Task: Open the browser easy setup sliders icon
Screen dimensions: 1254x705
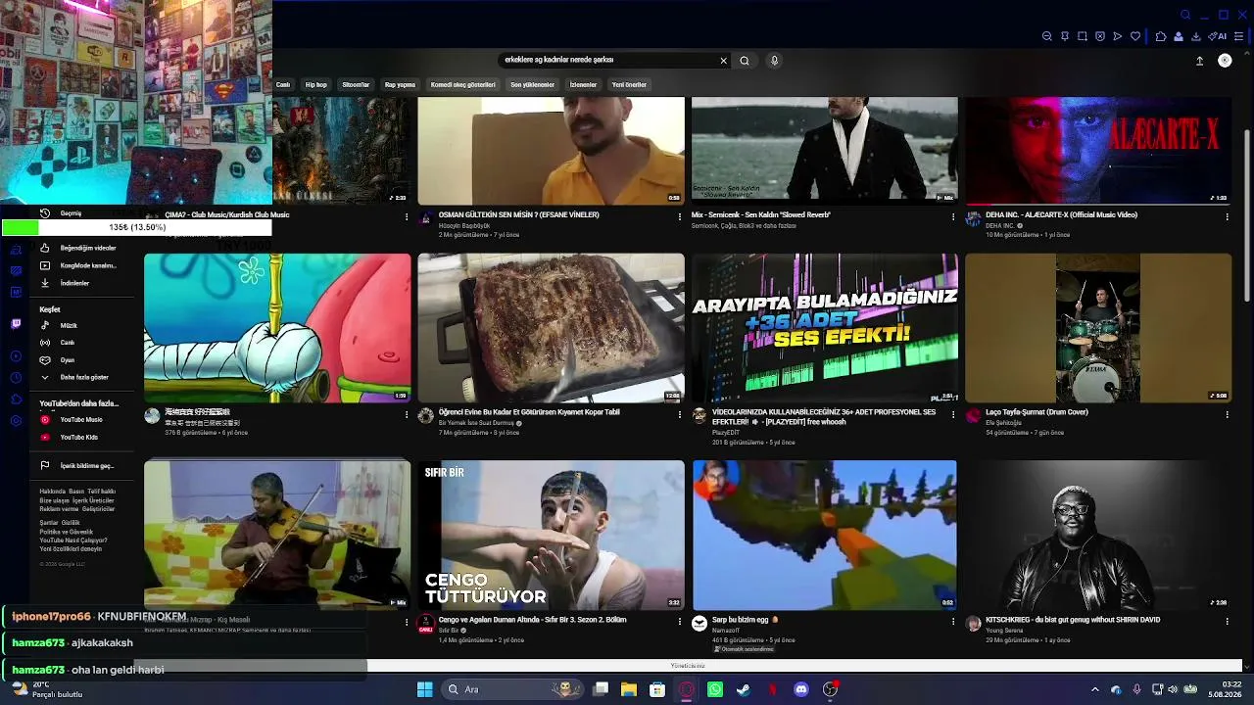Action: tap(1239, 36)
